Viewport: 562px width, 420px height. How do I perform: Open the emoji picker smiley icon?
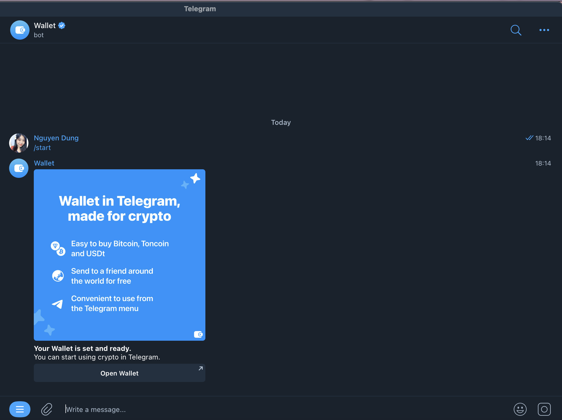[520, 409]
